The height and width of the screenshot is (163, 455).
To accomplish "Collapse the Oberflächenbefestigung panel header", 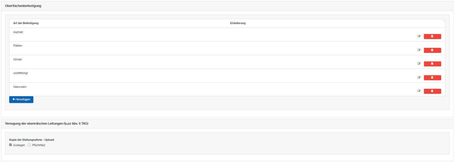I will tap(23, 6).
